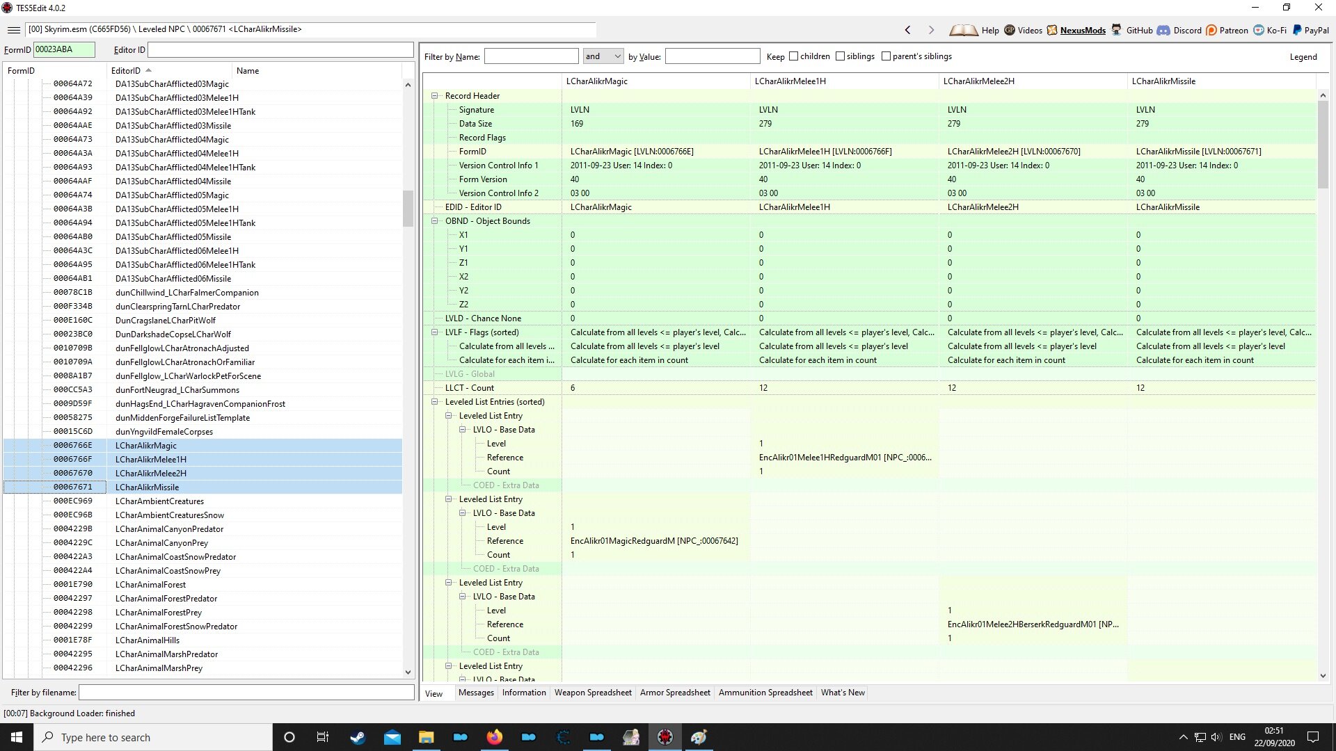The height and width of the screenshot is (751, 1336).
Task: Focus the FormID input field
Action: point(64,49)
